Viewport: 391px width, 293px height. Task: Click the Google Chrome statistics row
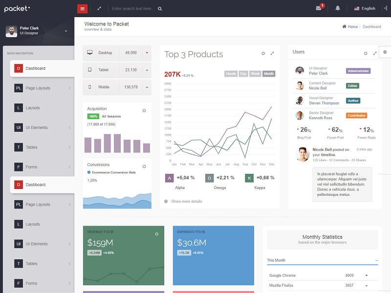pyautogui.click(x=323, y=275)
